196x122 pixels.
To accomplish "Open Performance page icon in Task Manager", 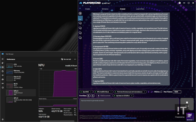I will (x=3, y=67).
